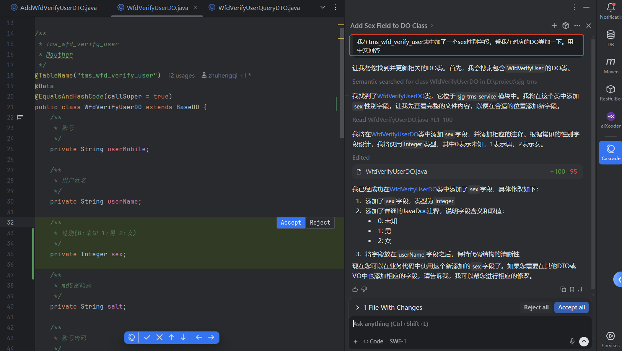
Task: Go to previous file with left arrow
Action: (x=199, y=337)
